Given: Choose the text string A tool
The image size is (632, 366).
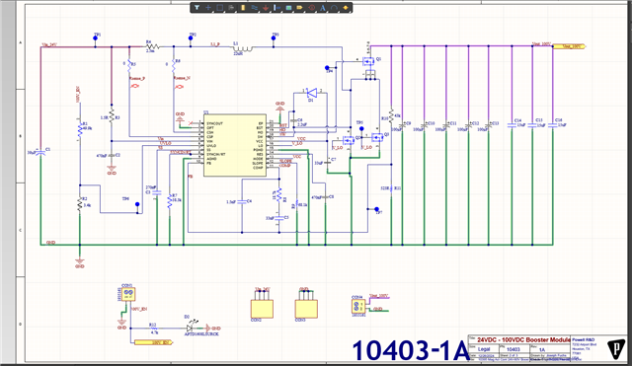Looking at the screenshot, I should click(x=323, y=7).
